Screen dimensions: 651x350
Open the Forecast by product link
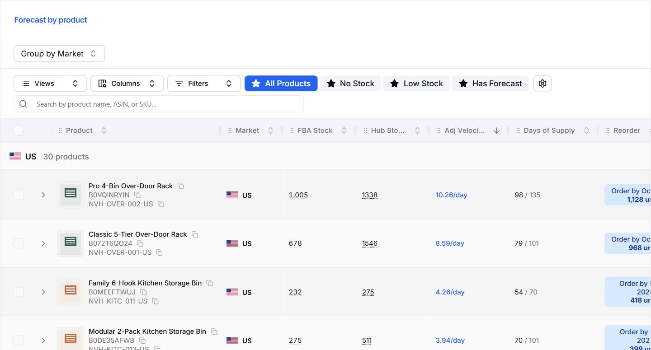click(51, 20)
